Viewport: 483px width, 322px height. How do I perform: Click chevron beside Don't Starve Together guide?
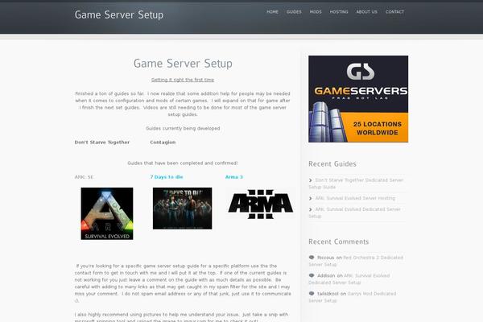[x=311, y=180]
